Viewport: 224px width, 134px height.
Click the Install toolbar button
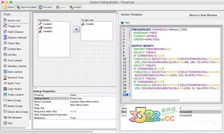(x=75, y=7)
